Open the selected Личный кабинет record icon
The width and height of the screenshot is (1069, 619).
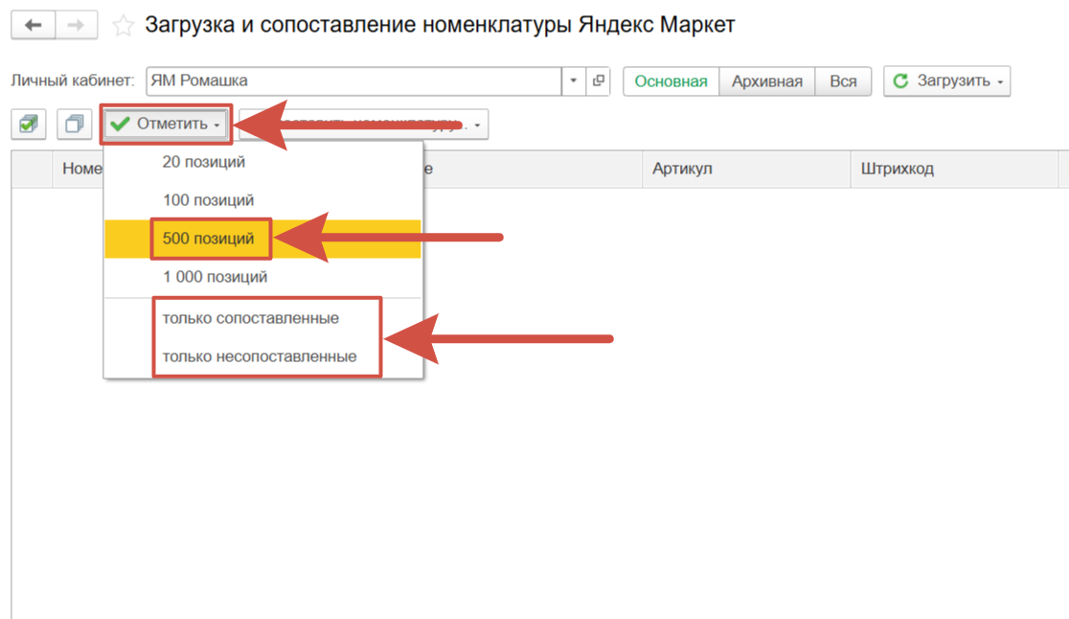[599, 81]
